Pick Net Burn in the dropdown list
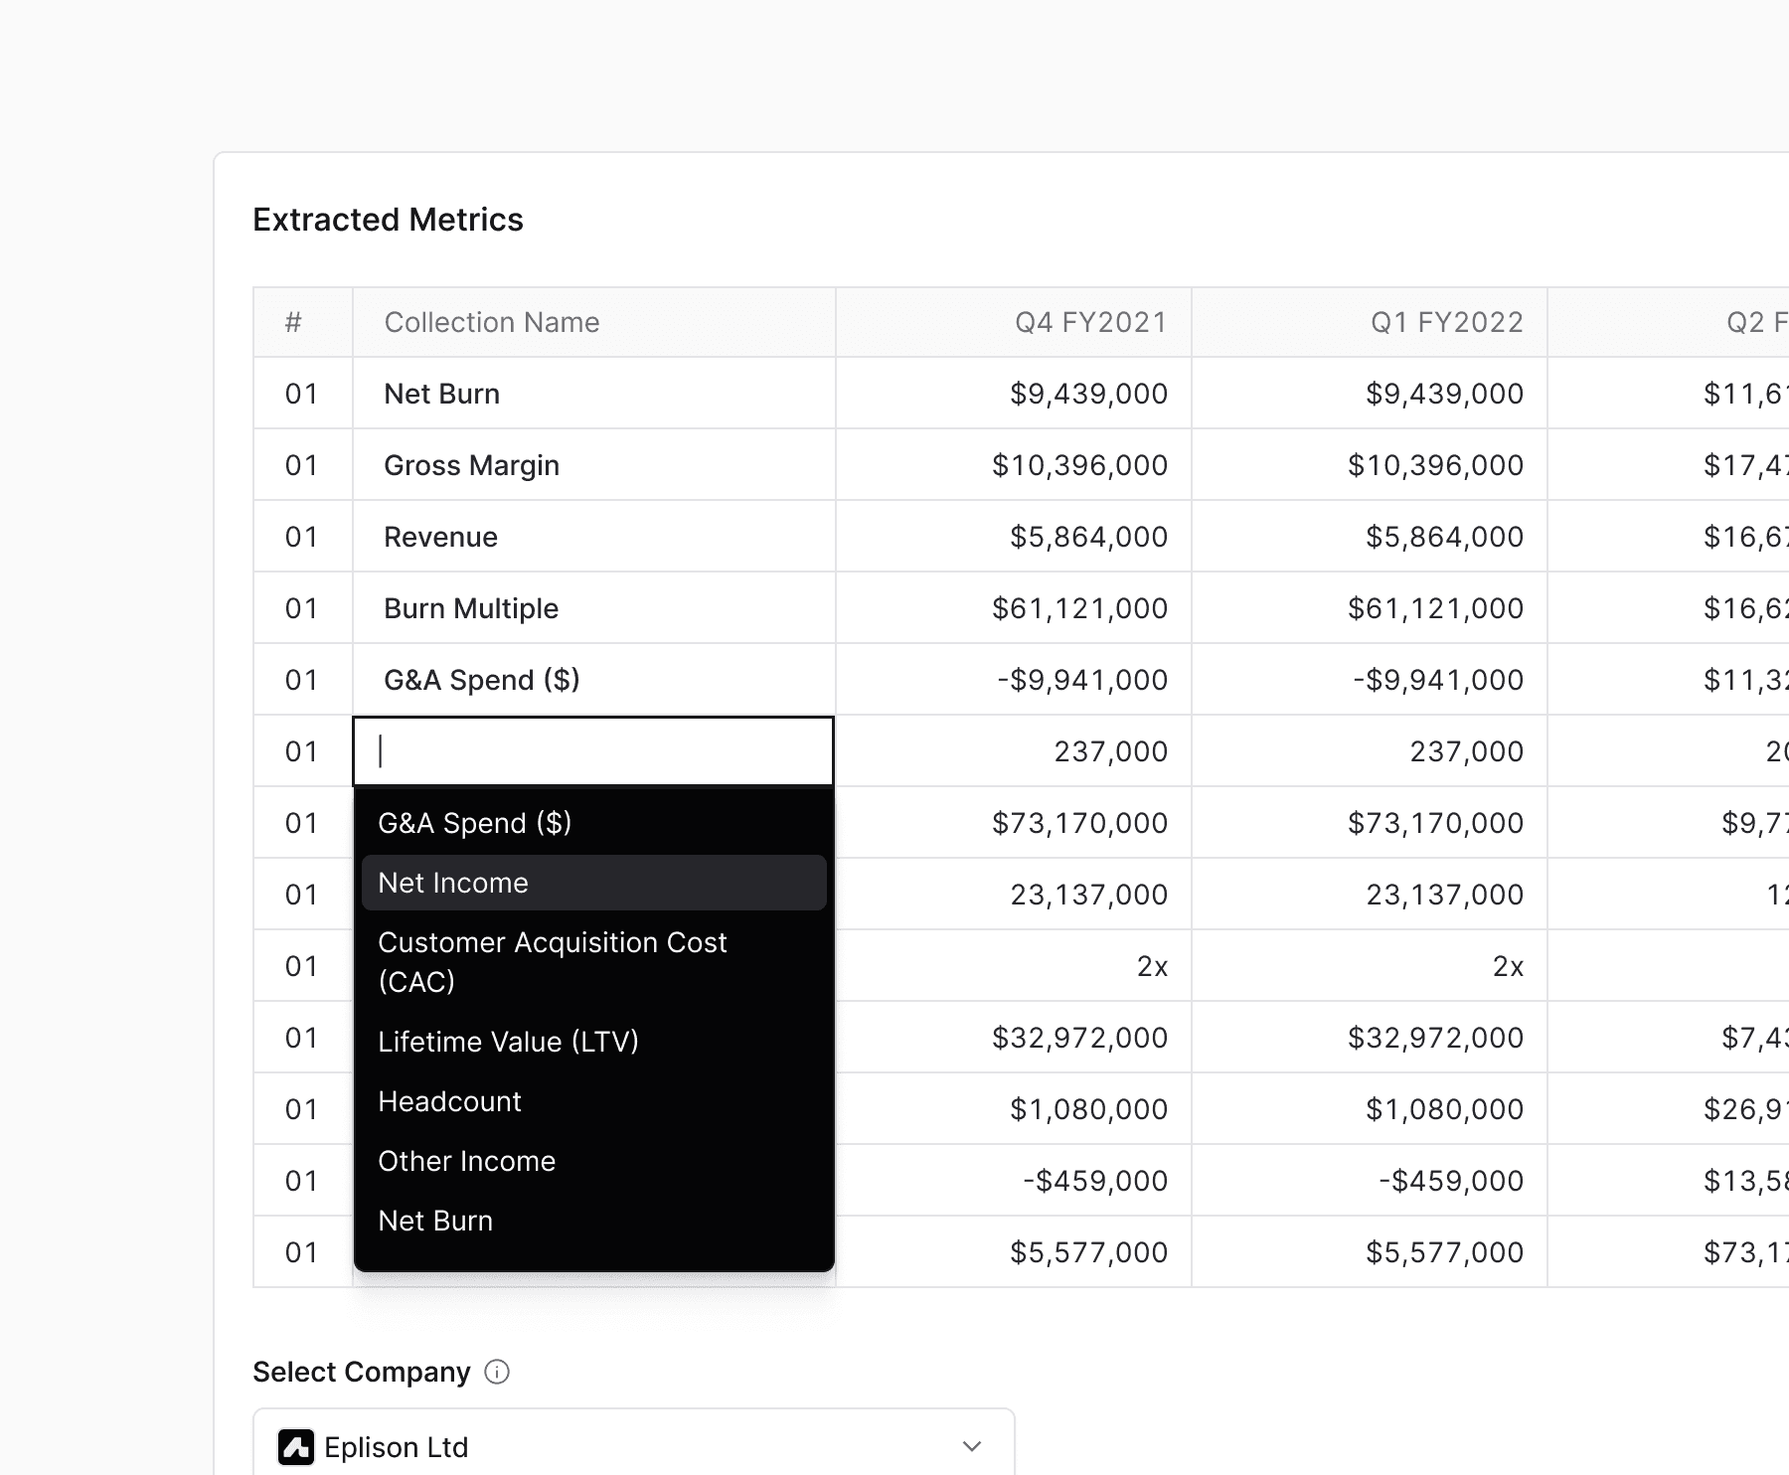Screen dimensions: 1789x1475 click(594, 1221)
